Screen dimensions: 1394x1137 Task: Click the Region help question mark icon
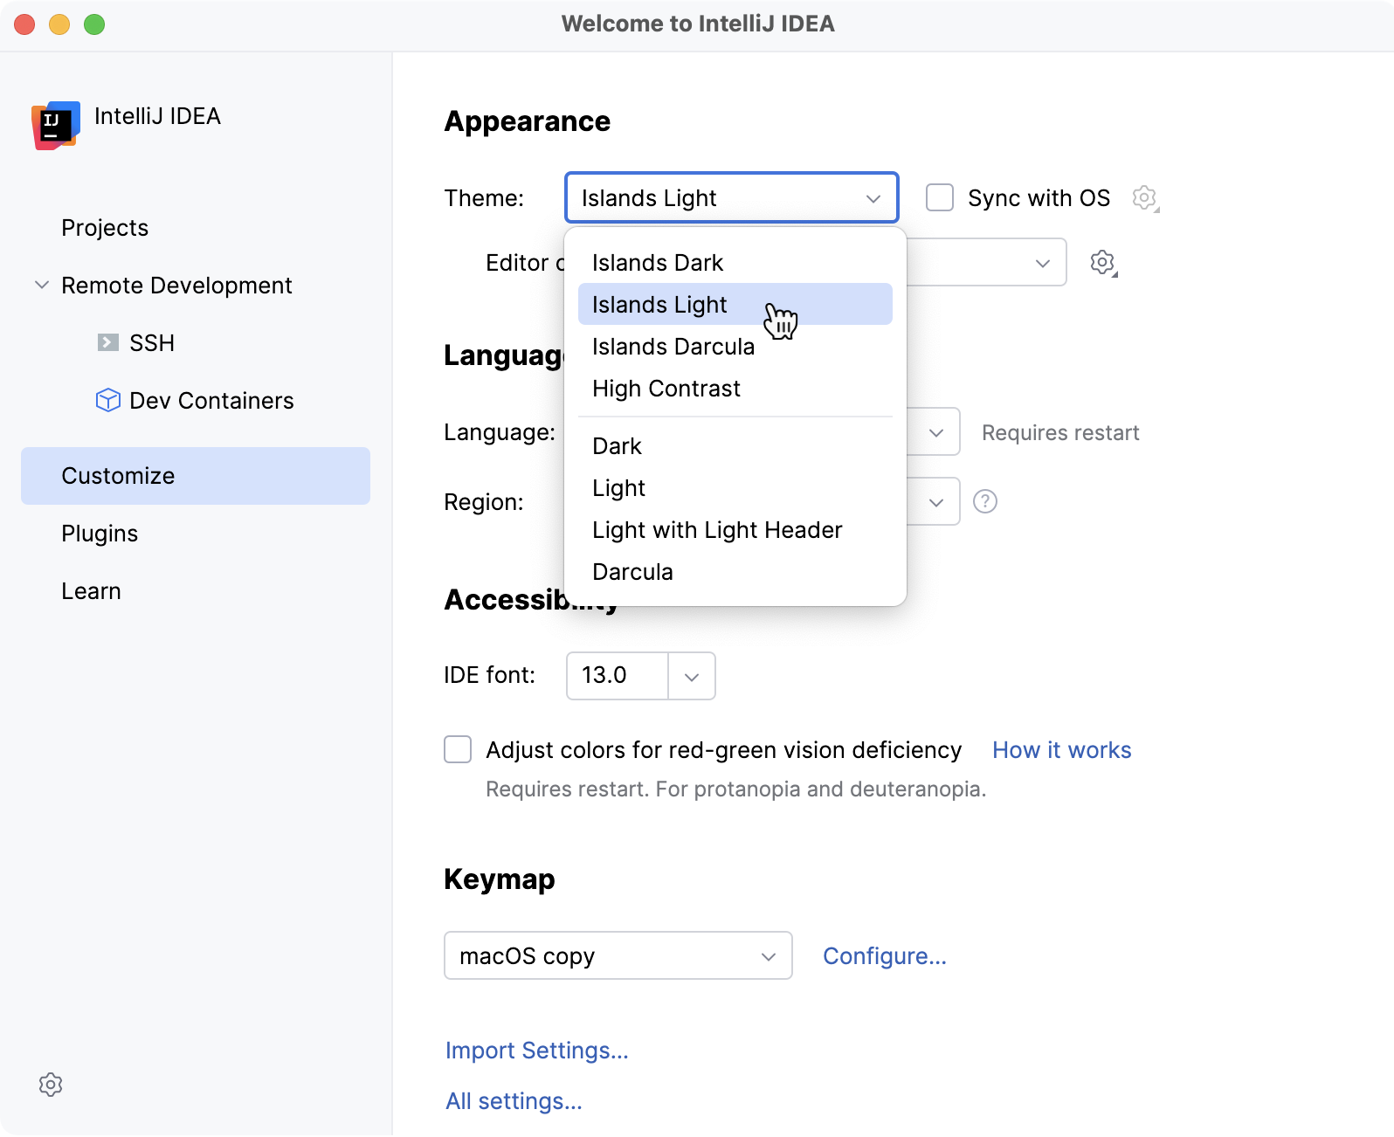(x=985, y=501)
